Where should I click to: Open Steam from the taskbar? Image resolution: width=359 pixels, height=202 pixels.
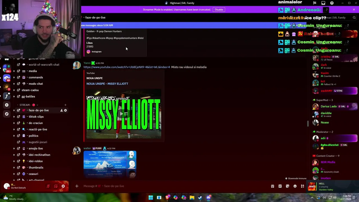pos(200,198)
